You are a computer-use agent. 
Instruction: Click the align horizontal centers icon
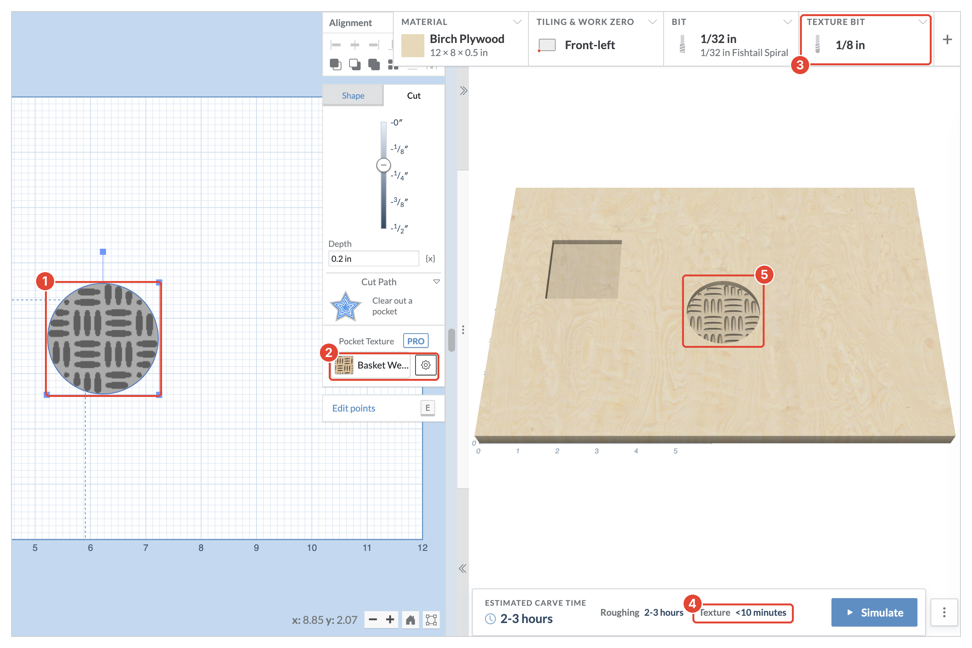355,45
